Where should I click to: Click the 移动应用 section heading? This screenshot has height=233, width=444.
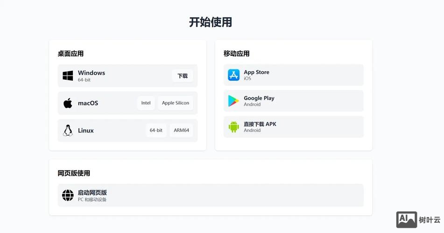(x=236, y=54)
